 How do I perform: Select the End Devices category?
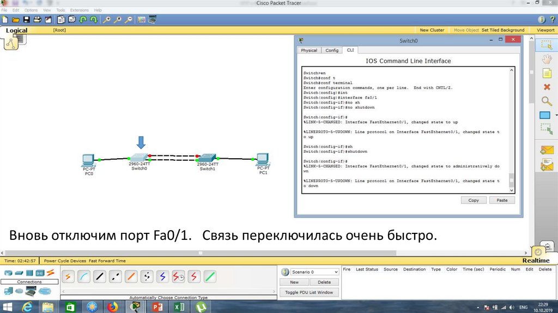tap(8, 291)
